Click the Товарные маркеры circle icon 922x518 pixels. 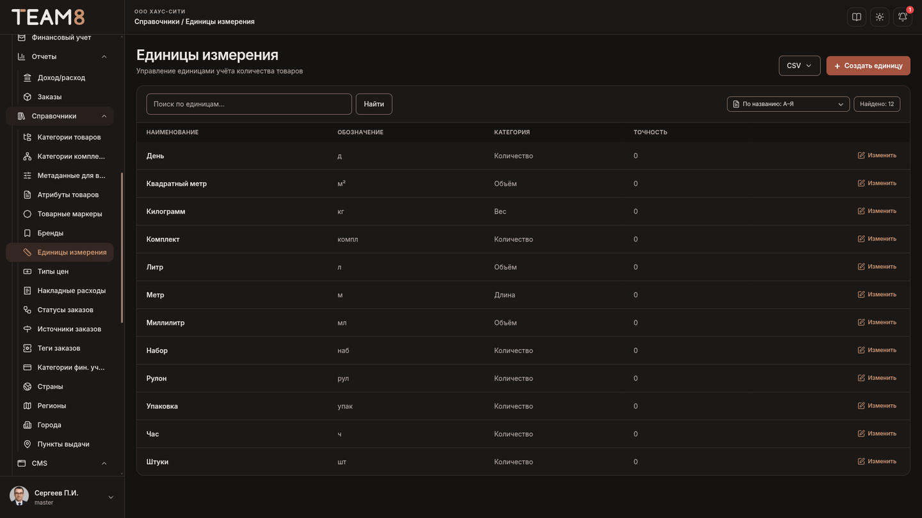tap(28, 214)
